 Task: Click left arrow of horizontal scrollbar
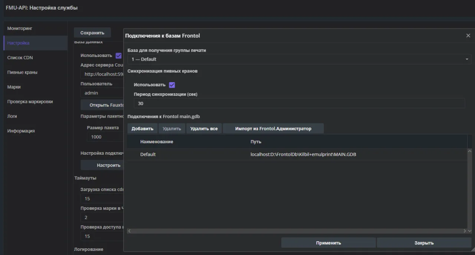tap(130, 231)
